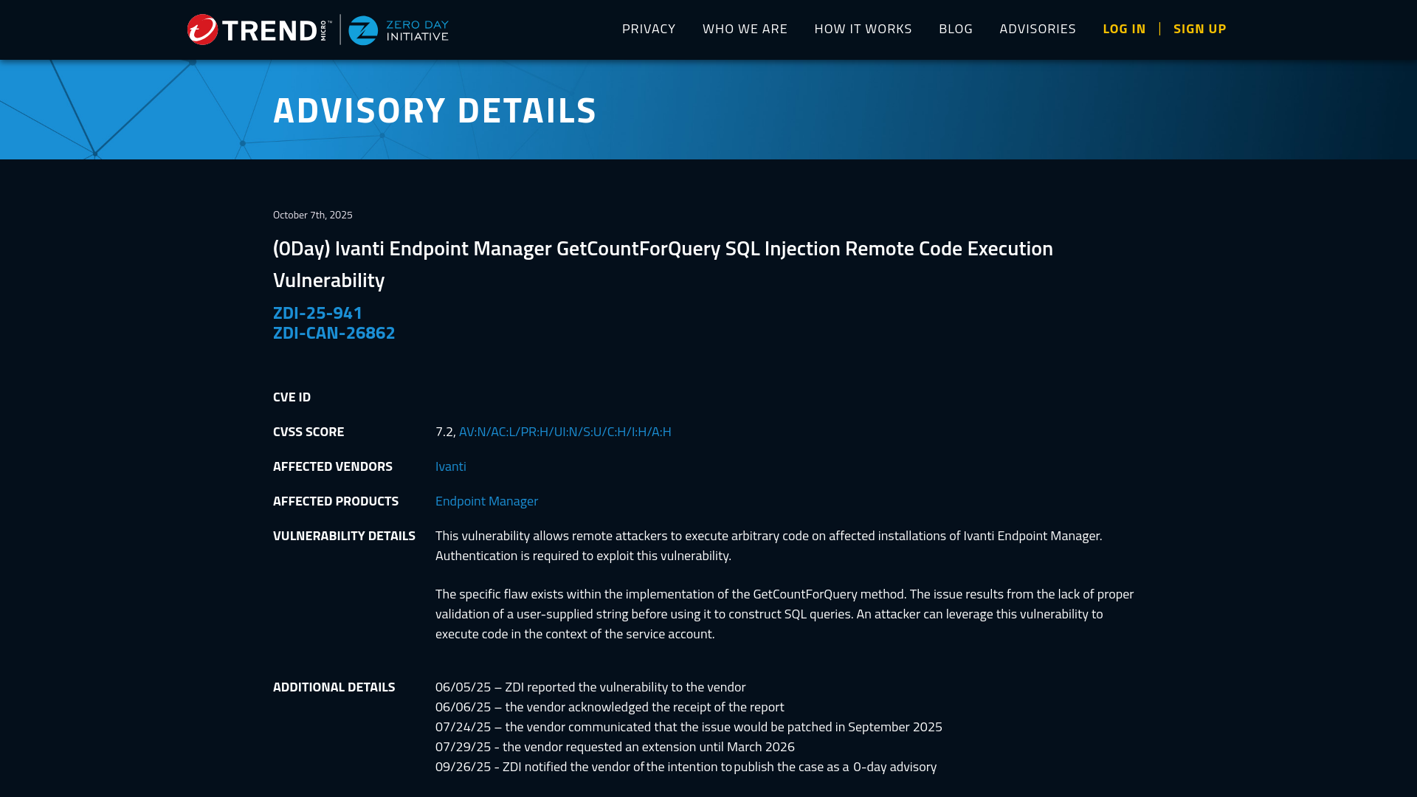
Task: Open the Advisories menu item
Action: click(x=1037, y=29)
